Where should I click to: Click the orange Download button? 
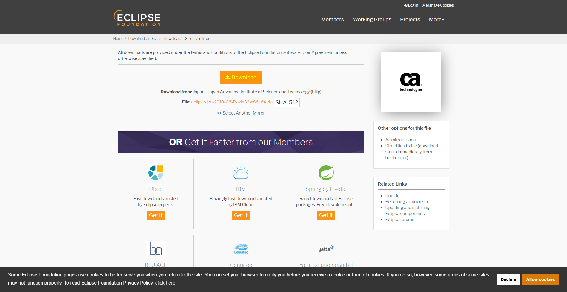click(241, 78)
